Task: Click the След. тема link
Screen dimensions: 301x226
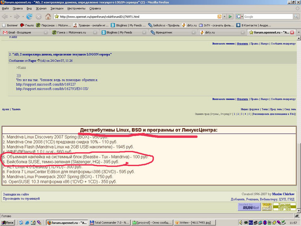Action: tap(290, 109)
